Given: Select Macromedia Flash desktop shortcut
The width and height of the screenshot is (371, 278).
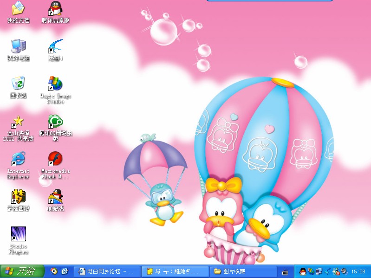Looking at the screenshot, I should [x=55, y=159].
